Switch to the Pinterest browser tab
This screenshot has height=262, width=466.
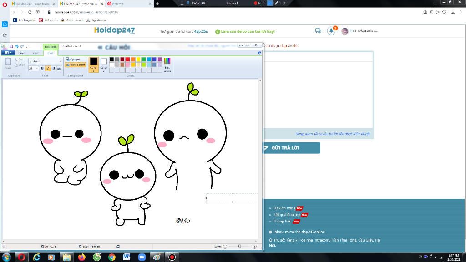tap(129, 4)
